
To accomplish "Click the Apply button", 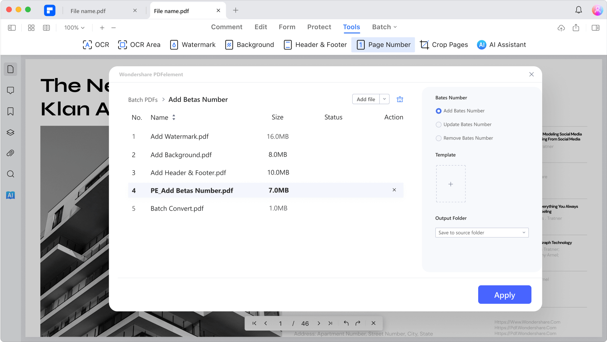I will pyautogui.click(x=505, y=295).
